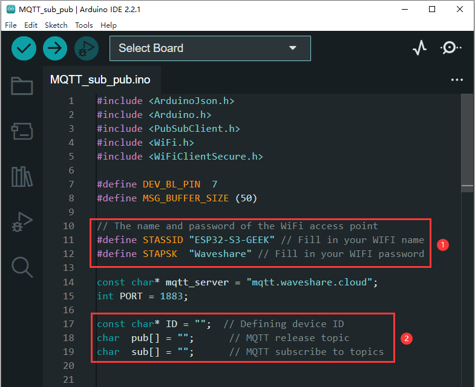Image resolution: width=475 pixels, height=387 pixels.
Task: Open the Tools menu
Action: click(84, 25)
